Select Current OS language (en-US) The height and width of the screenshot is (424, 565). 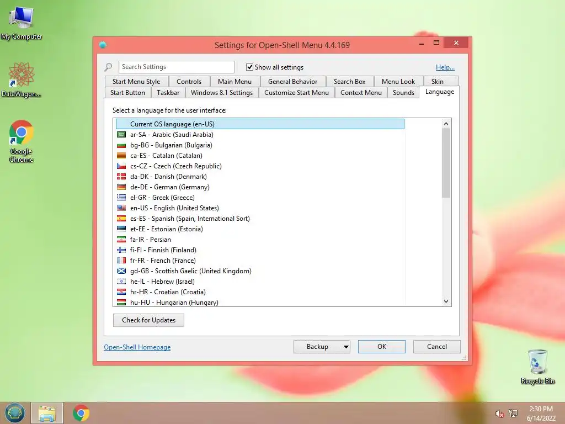260,124
